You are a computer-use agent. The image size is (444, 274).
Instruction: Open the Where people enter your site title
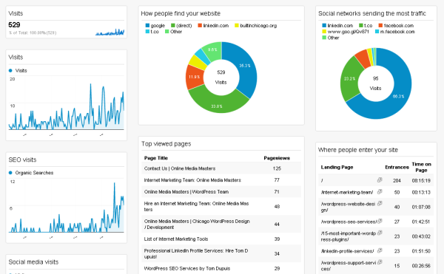coord(358,150)
